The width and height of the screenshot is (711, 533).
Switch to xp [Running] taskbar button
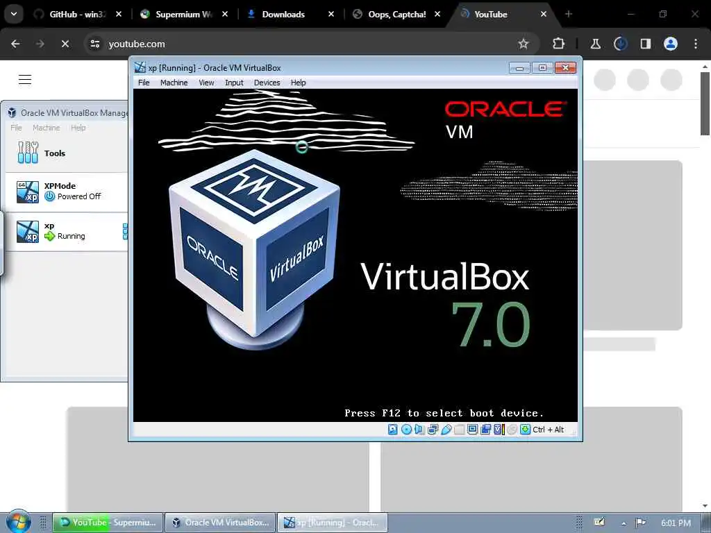click(x=333, y=523)
